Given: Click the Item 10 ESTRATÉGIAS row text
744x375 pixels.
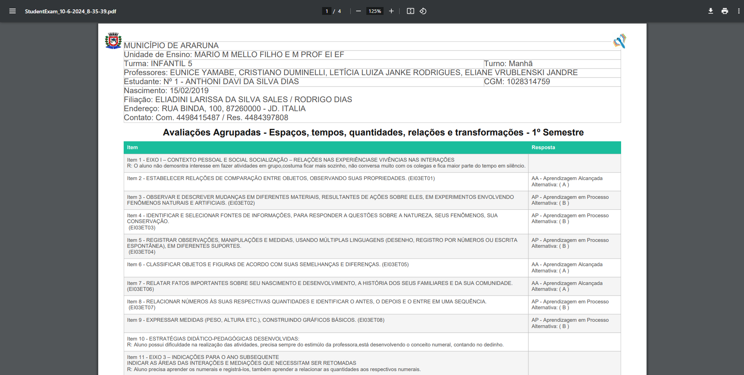Looking at the screenshot, I should (x=315, y=342).
